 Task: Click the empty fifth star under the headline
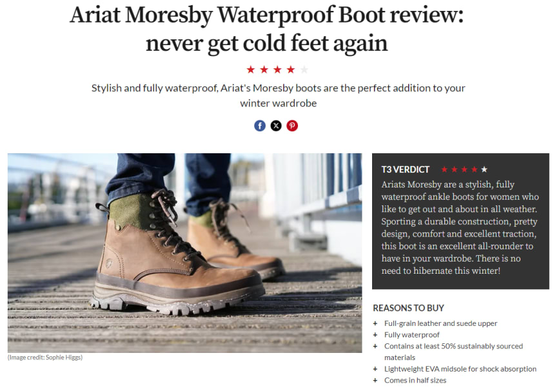[304, 70]
